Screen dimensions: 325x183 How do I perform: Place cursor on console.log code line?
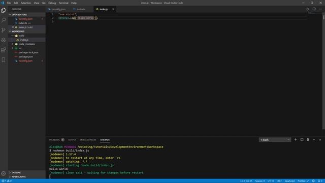(78, 18)
